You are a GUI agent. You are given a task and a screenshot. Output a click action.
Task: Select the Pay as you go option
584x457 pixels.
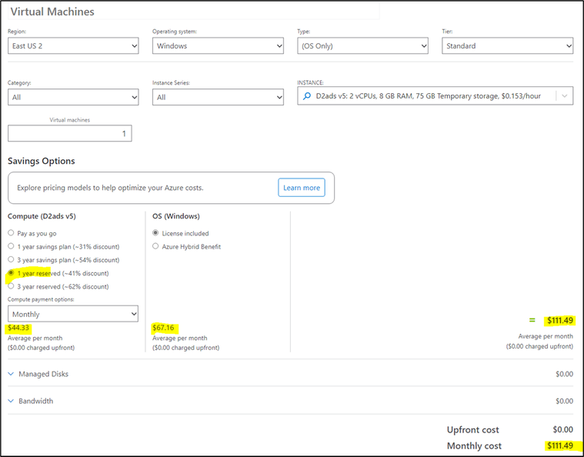(11, 233)
